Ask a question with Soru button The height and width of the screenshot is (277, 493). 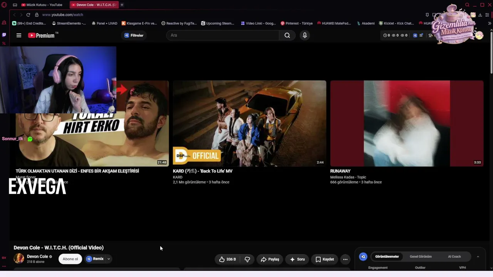click(x=297, y=259)
